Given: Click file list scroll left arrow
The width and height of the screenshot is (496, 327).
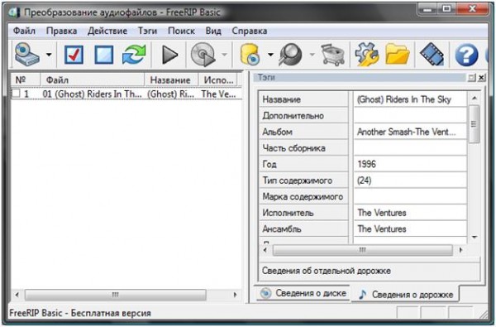Looking at the screenshot, I should (17, 295).
